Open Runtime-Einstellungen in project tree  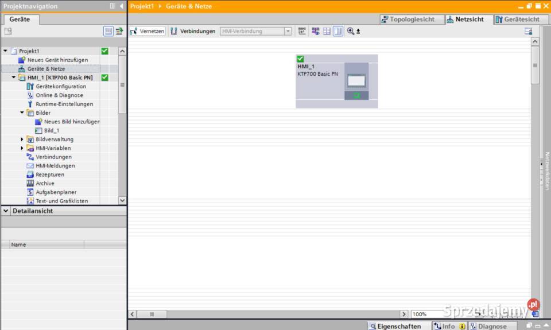click(x=64, y=104)
